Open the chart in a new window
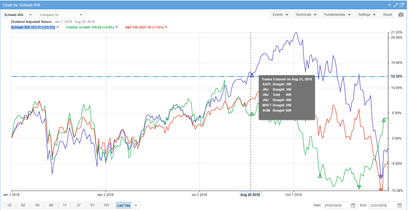Screen dimensions: 408x210 [x=402, y=5]
